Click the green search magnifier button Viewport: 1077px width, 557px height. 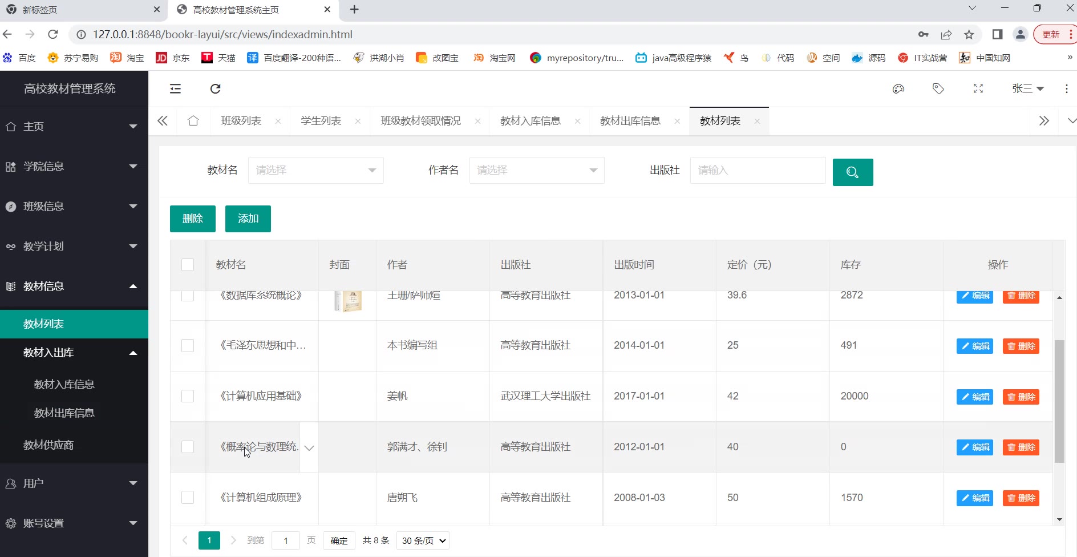852,172
